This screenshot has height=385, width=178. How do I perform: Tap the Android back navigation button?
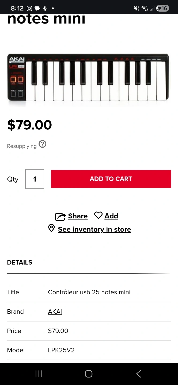point(138,374)
